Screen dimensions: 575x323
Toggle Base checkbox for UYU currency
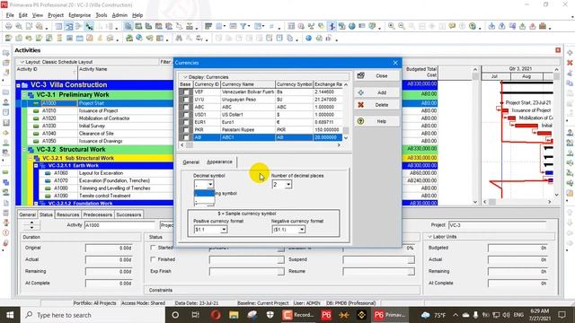(x=186, y=100)
